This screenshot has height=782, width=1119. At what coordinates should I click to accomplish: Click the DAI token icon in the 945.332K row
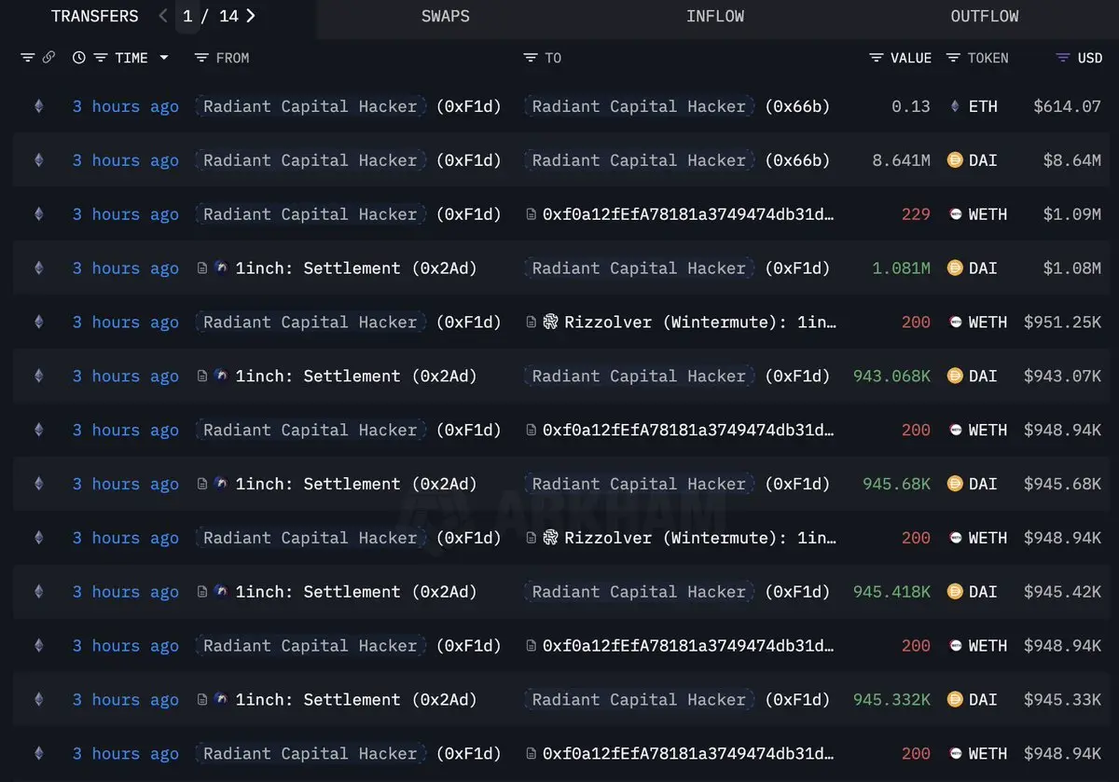(x=954, y=700)
